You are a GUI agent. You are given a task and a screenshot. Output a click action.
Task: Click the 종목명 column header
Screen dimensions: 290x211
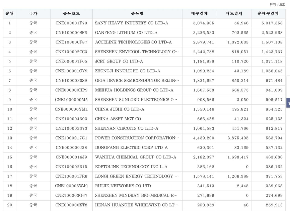coord(138,13)
